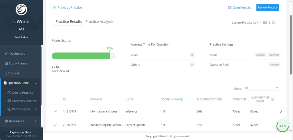The height and width of the screenshot is (140, 293).
Task: Switch to the Practice Results tab
Action: 69,21
